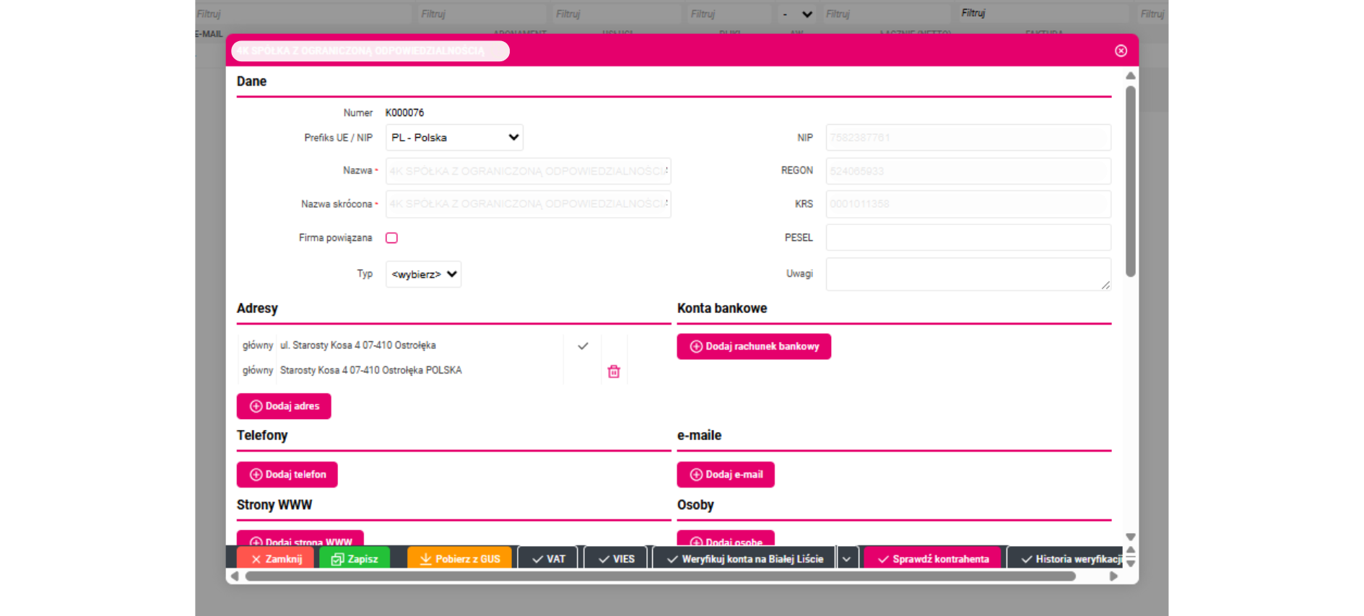
Task: Close the contractor dialog with X icon
Action: (1121, 50)
